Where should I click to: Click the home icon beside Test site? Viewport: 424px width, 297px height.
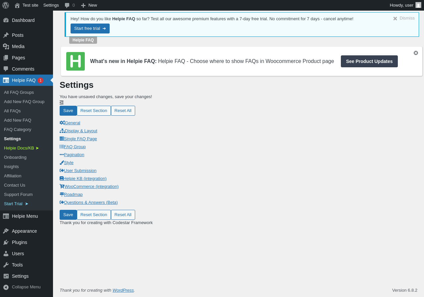17,5
